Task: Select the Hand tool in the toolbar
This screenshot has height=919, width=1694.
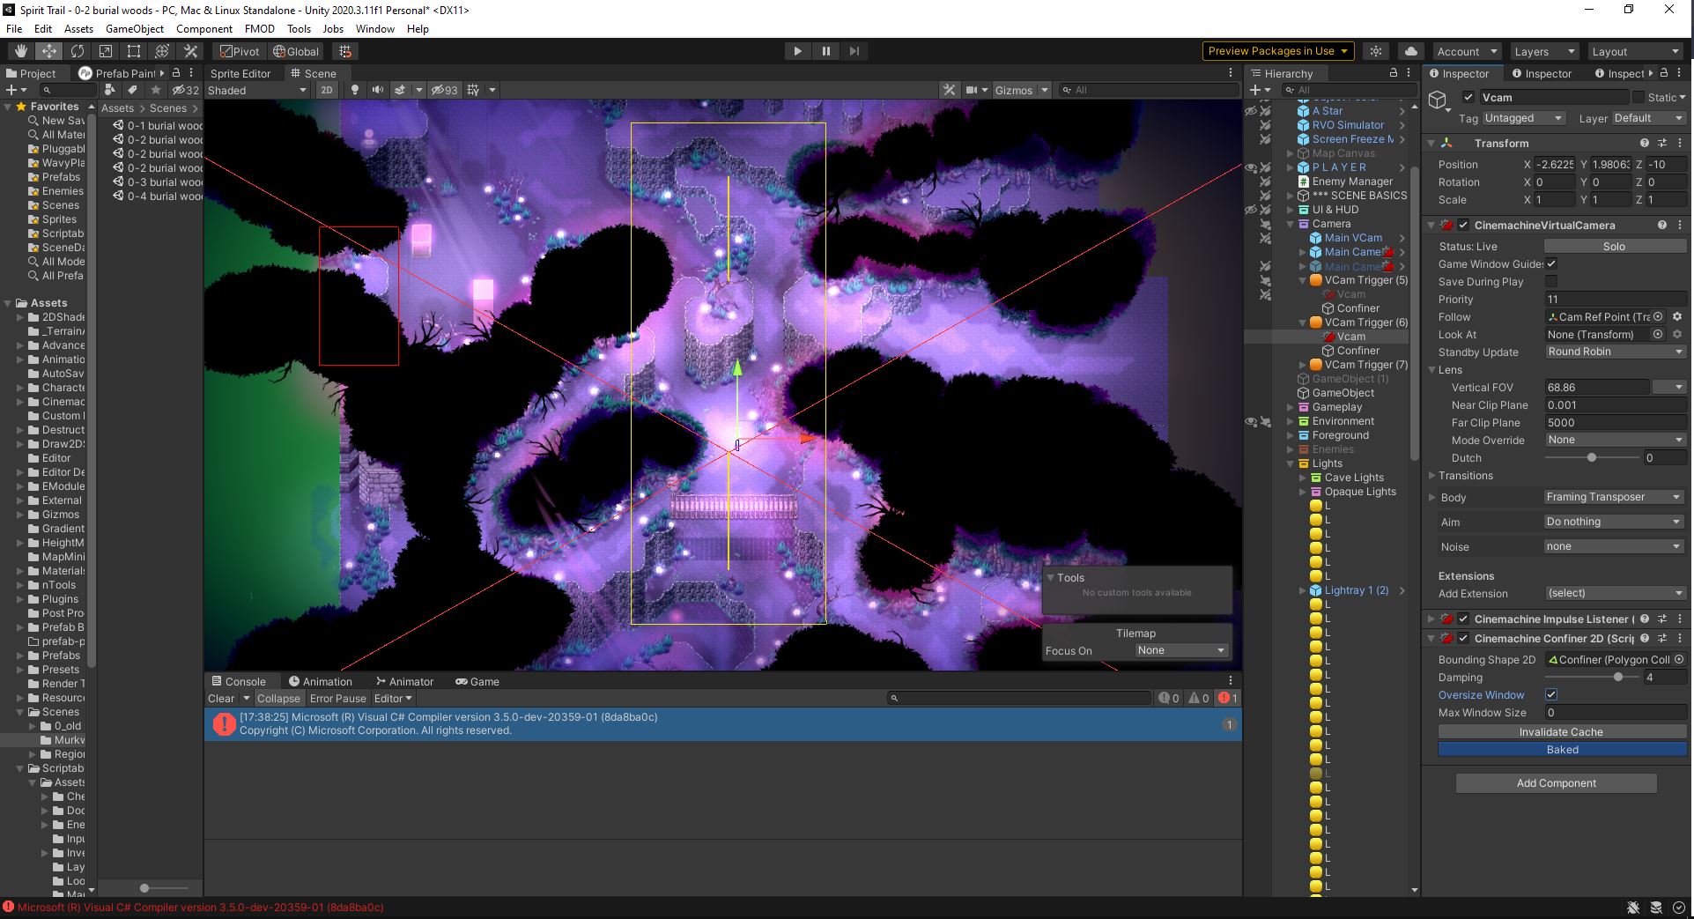Action: tap(19, 50)
